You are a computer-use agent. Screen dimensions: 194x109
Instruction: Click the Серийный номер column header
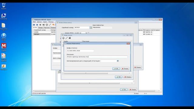pos(42,30)
